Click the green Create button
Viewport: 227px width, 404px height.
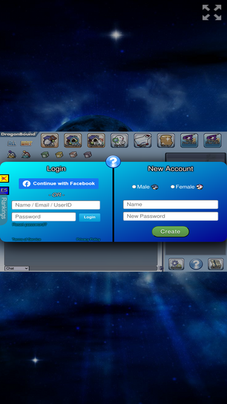(x=170, y=231)
